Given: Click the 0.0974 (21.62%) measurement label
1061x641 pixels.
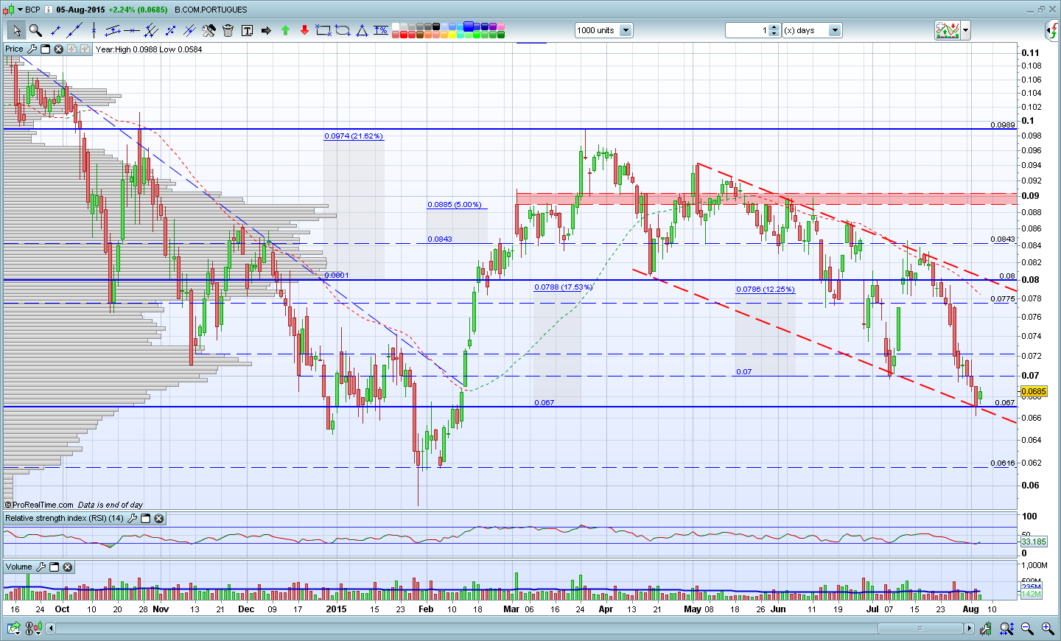Looking at the screenshot, I should pyautogui.click(x=354, y=136).
